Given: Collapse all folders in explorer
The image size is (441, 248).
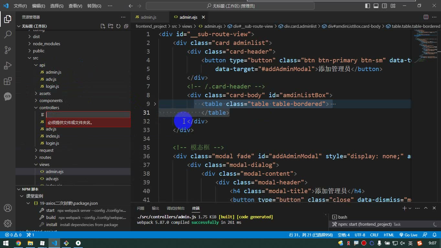Looking at the screenshot, I should 126,26.
